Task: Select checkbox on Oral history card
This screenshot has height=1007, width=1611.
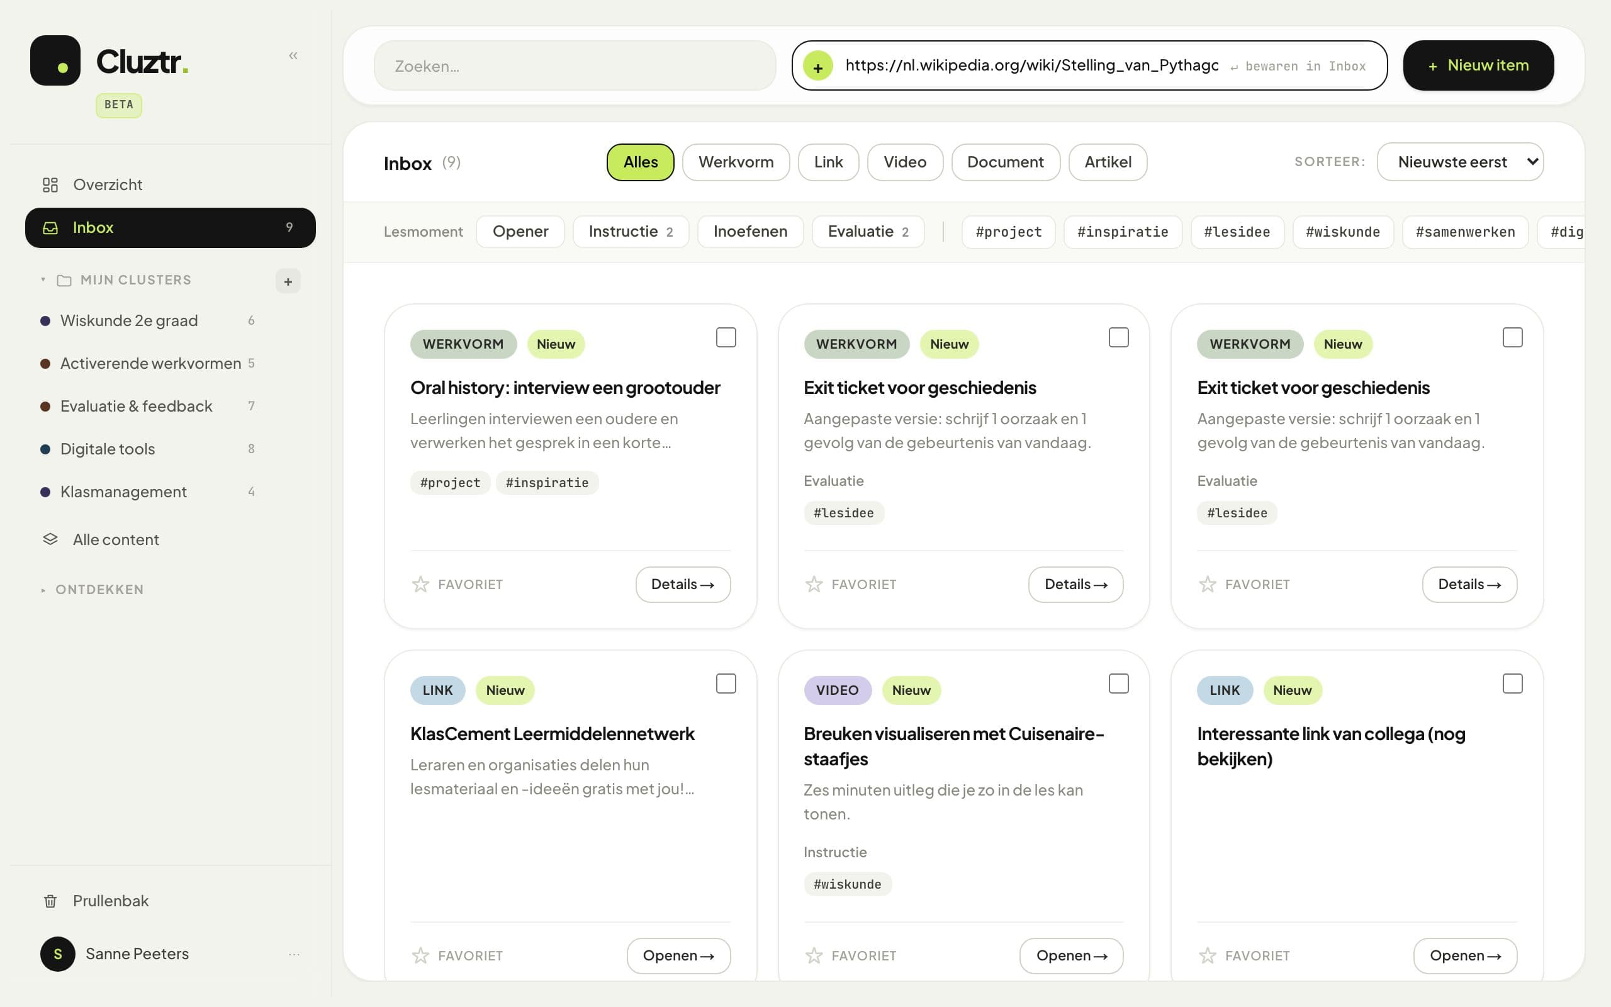Action: coord(726,338)
